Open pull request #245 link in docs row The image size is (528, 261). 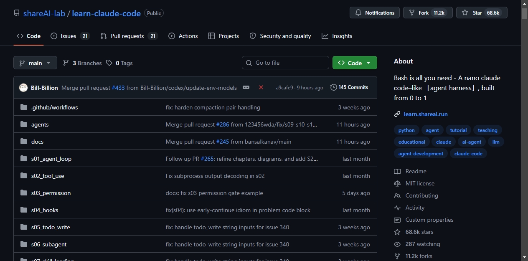[x=223, y=142]
